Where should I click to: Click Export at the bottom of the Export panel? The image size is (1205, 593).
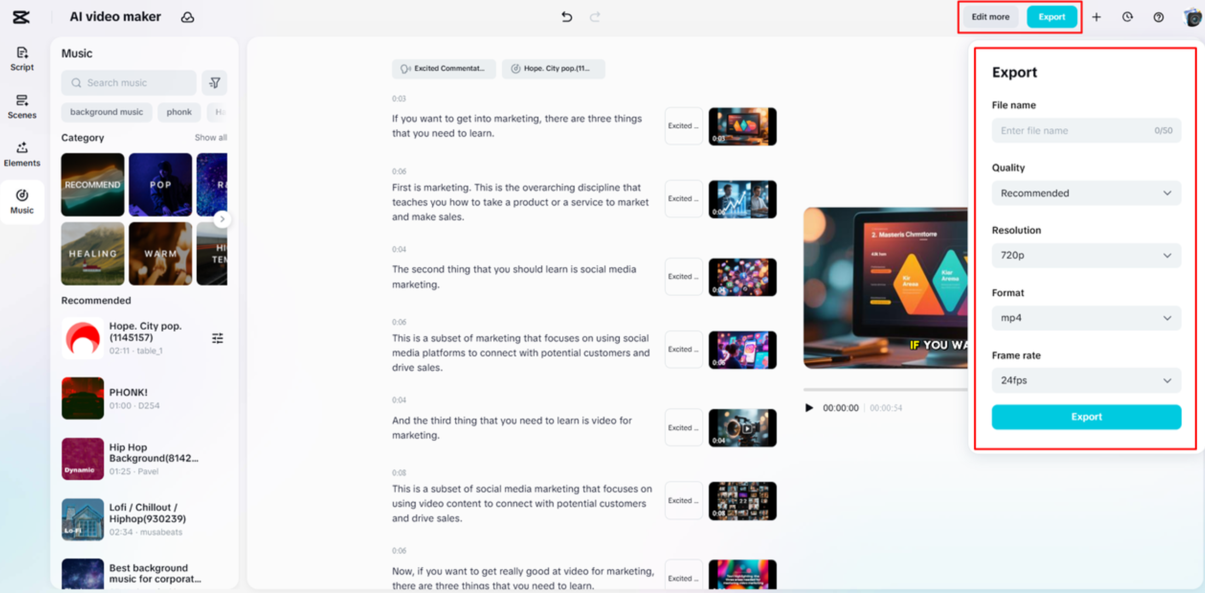[x=1086, y=416]
